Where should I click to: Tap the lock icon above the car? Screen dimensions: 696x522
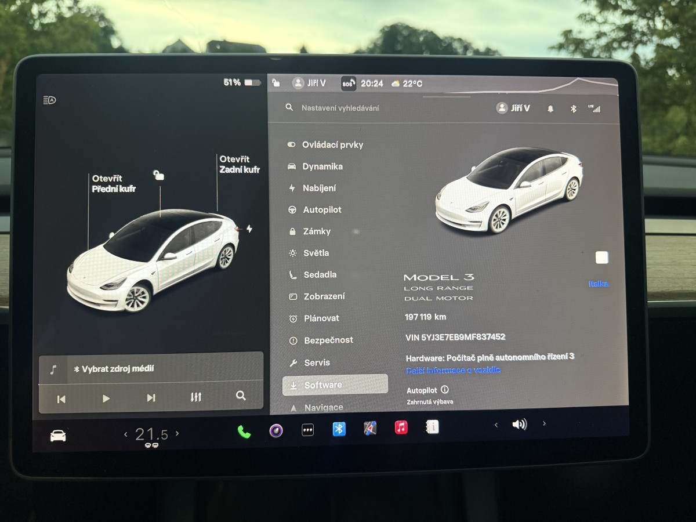tap(158, 175)
